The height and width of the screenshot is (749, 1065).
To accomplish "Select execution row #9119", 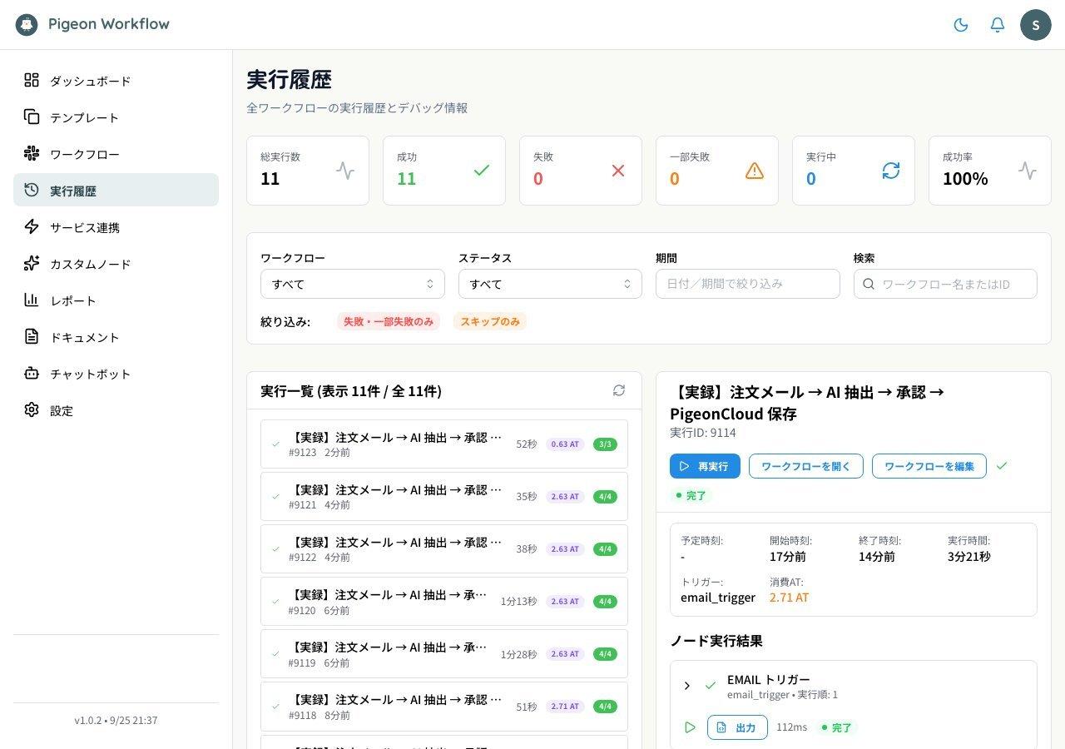I will pos(444,654).
